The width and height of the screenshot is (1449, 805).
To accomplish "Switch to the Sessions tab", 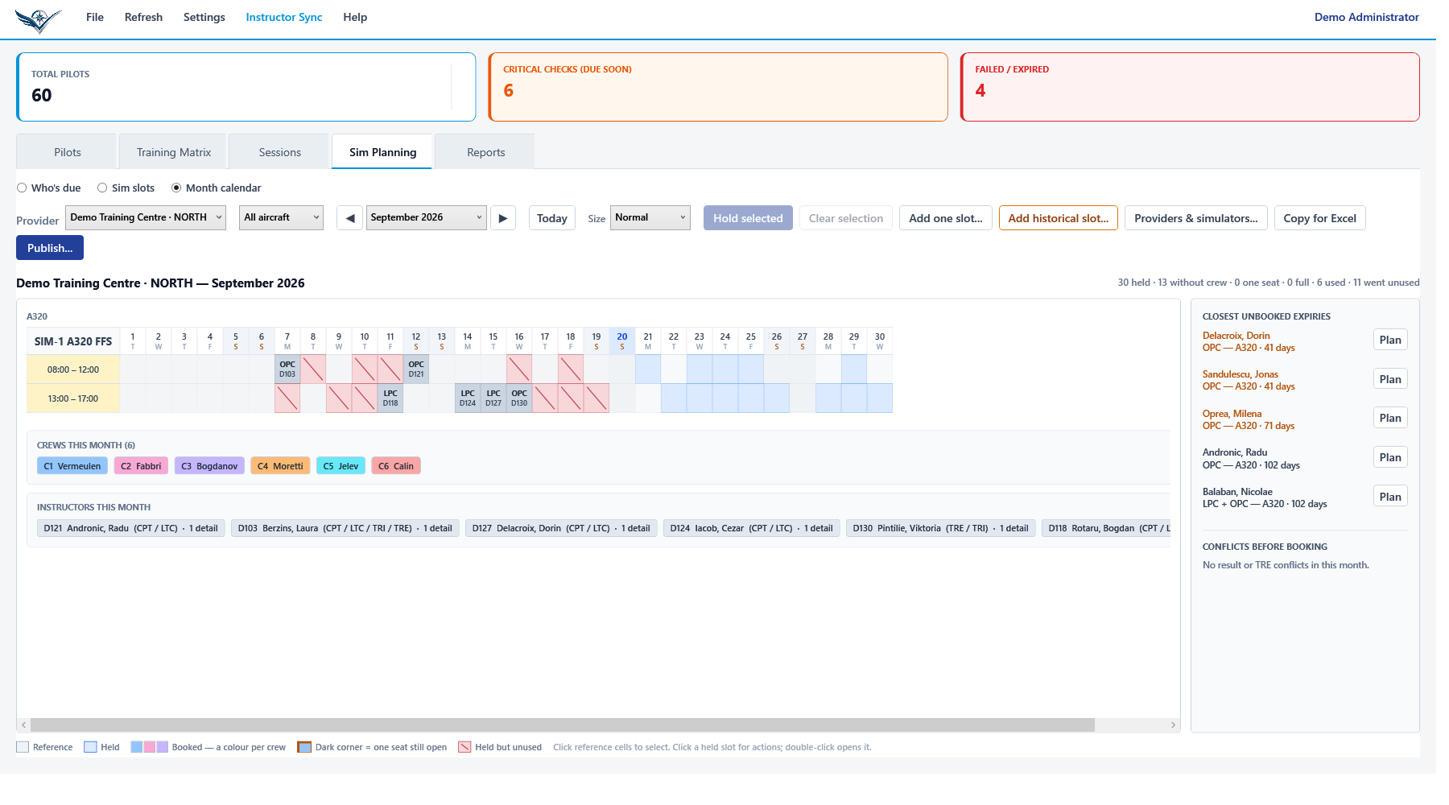I will pos(280,152).
